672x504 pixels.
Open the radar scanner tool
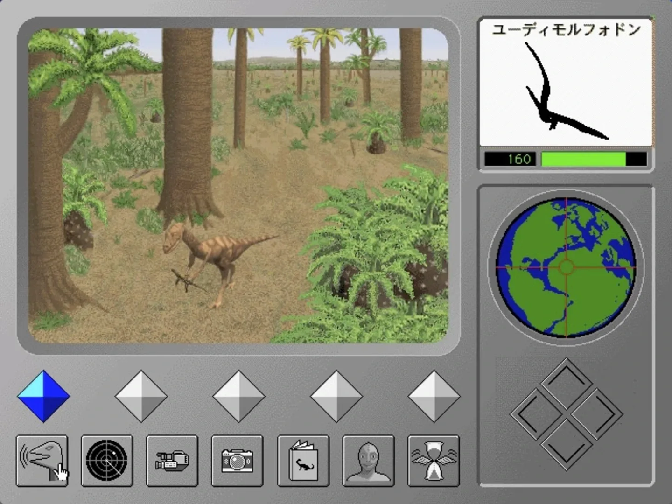point(107,461)
